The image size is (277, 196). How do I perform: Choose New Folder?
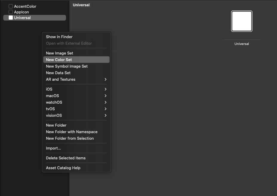(76, 125)
